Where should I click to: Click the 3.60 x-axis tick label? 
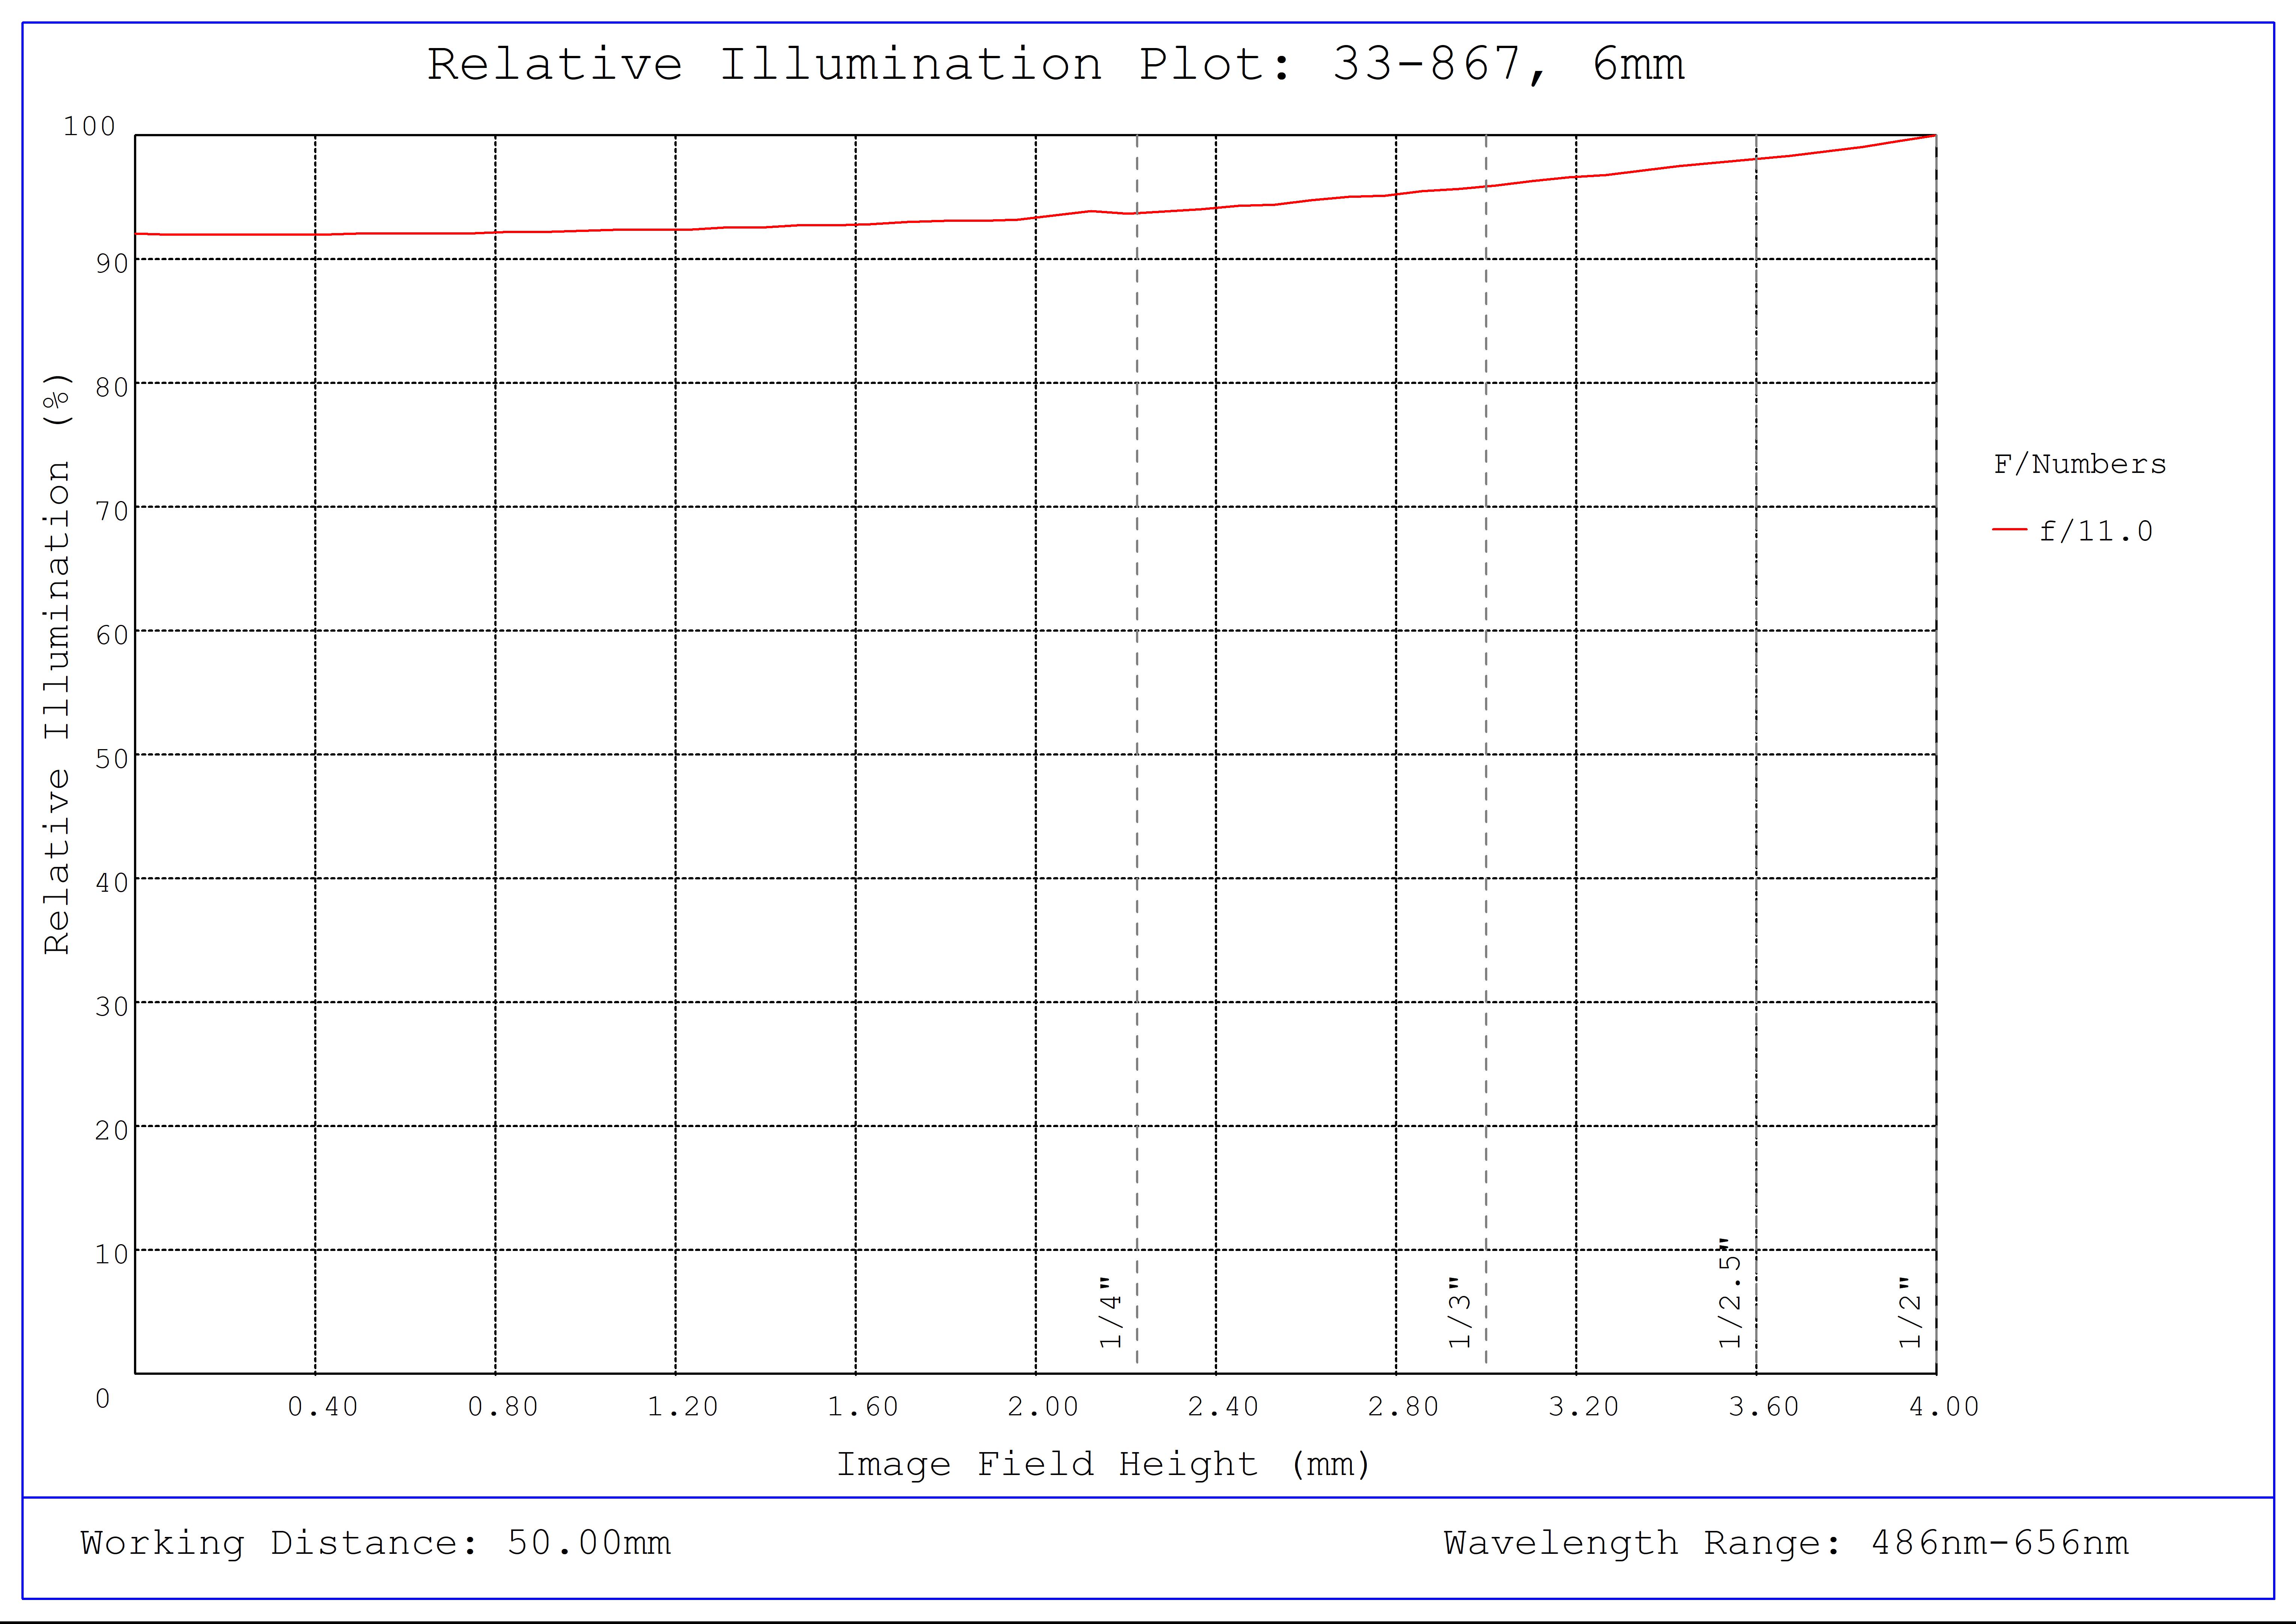[1763, 1407]
